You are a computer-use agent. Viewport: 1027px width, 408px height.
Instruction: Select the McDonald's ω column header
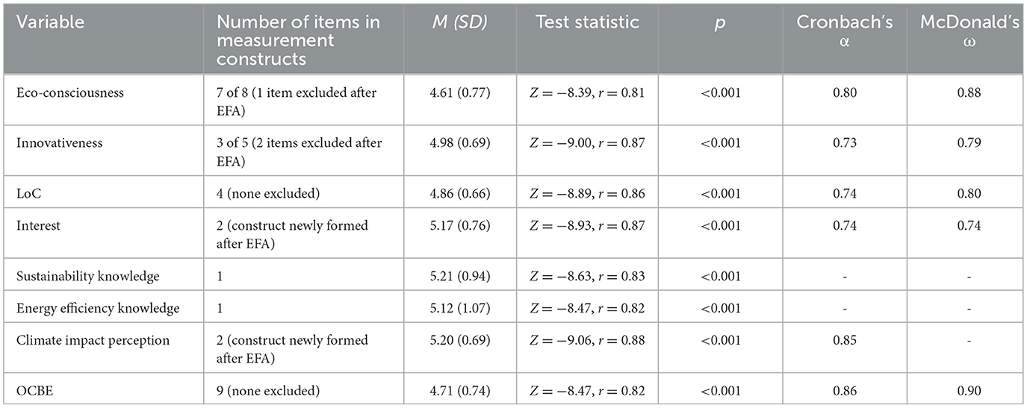click(x=964, y=31)
